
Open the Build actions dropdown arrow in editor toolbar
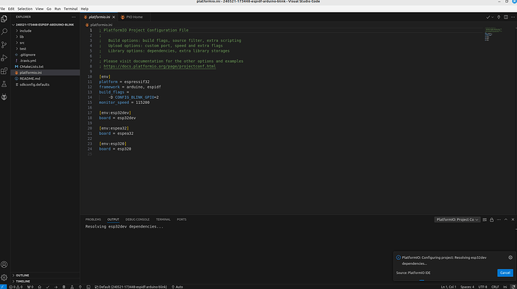click(x=492, y=17)
